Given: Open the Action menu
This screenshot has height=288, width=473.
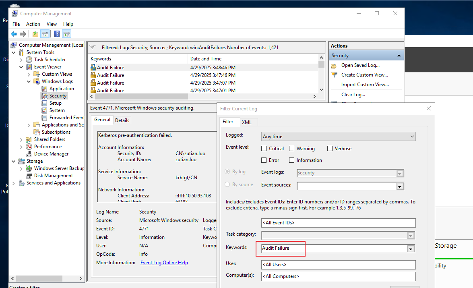Looking at the screenshot, I should pos(33,24).
